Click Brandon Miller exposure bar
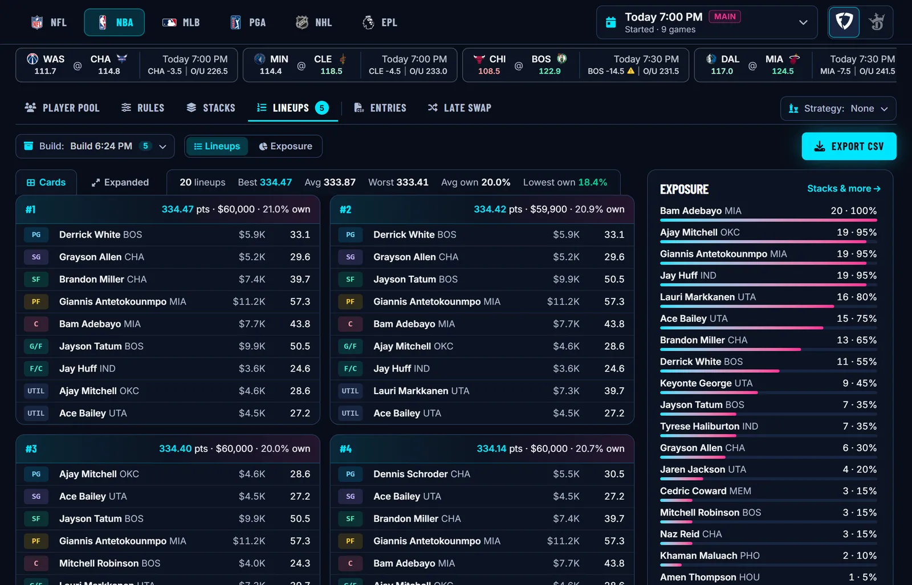This screenshot has width=912, height=585. pos(768,349)
